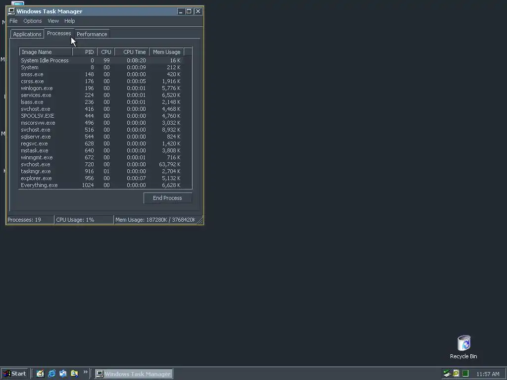This screenshot has width=507, height=380.
Task: Switch to the Applications tab
Action: coord(27,34)
